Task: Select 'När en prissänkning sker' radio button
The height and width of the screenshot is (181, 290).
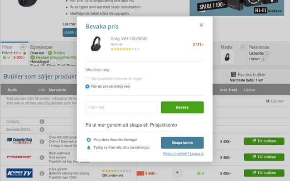Action: pyautogui.click(x=87, y=86)
